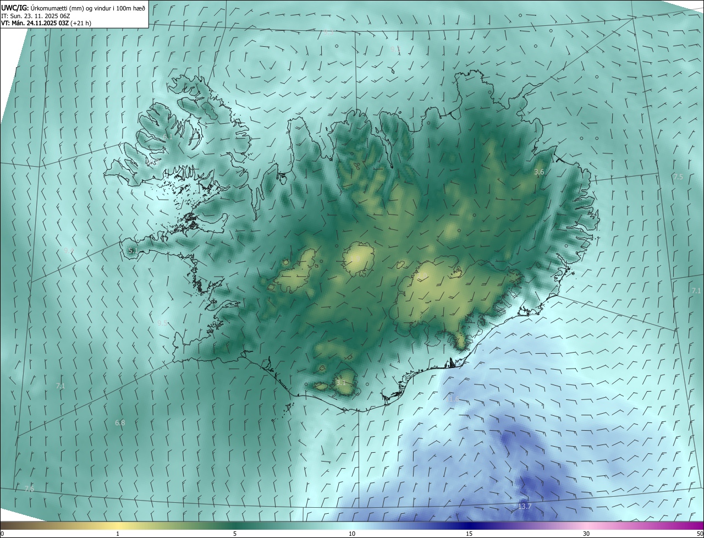Click the 13.7 value label on the map
This screenshot has width=704, height=538.
[525, 507]
